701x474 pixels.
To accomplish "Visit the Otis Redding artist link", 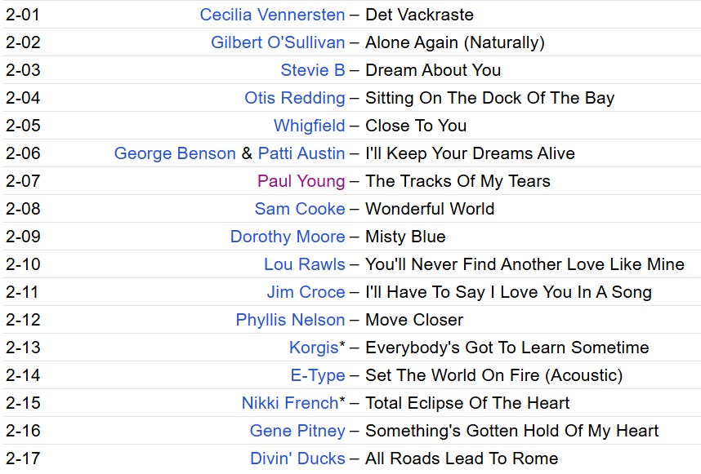I will [x=295, y=98].
